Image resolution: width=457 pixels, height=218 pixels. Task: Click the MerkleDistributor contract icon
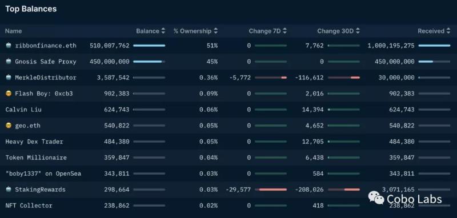pyautogui.click(x=9, y=78)
